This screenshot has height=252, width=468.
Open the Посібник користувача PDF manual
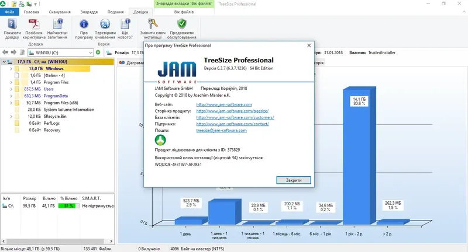tap(34, 24)
